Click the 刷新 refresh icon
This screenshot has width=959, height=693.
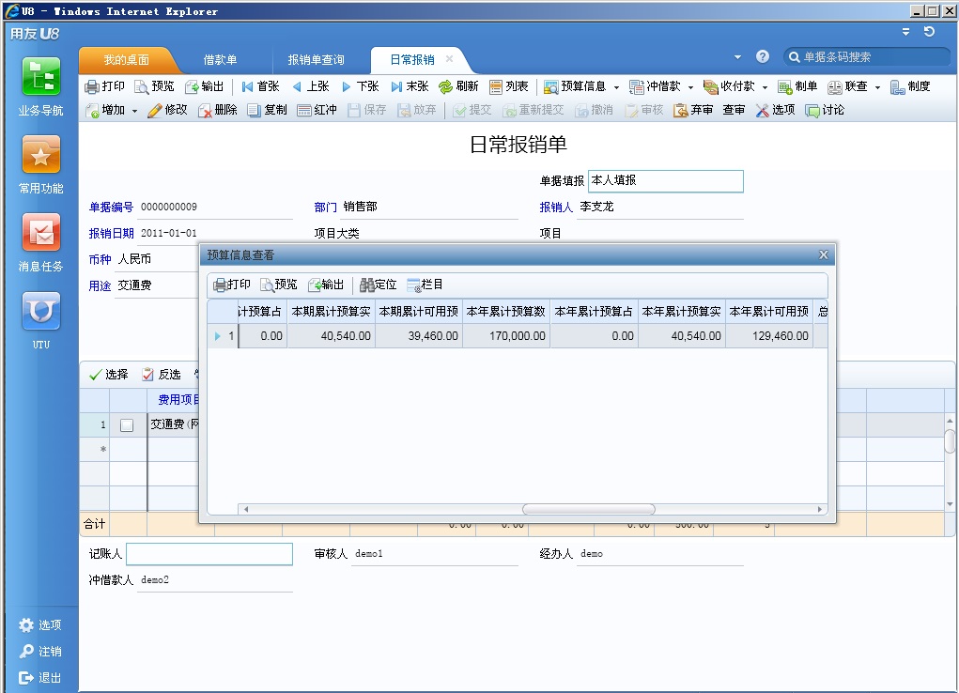[458, 86]
